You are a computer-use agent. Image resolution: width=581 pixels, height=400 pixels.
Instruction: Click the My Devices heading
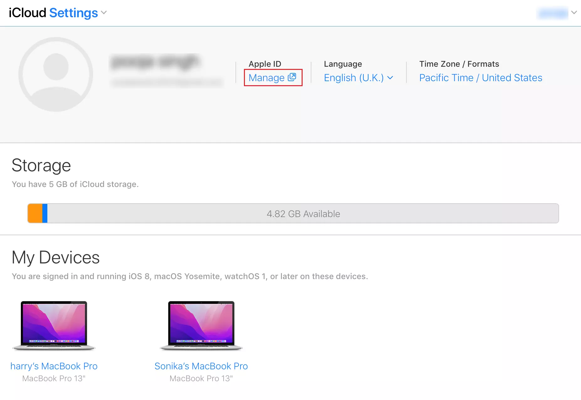pos(56,257)
